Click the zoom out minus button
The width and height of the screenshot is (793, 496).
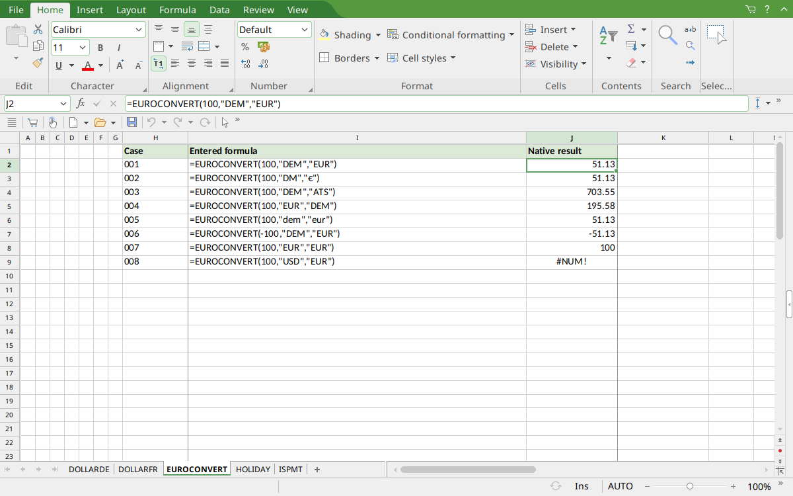[x=648, y=486]
